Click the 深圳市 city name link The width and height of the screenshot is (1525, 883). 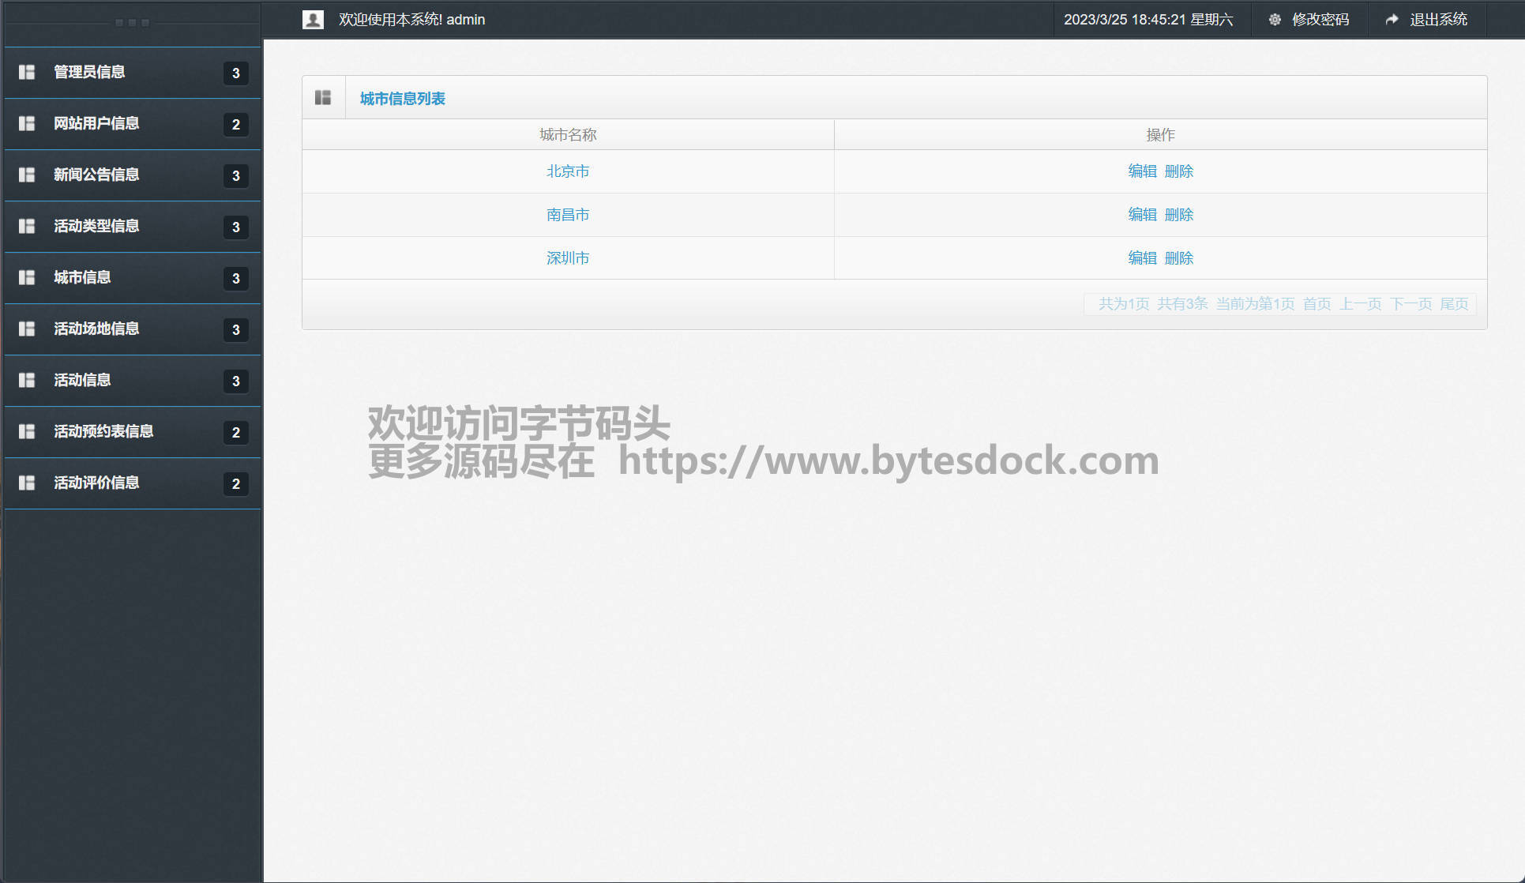[568, 258]
